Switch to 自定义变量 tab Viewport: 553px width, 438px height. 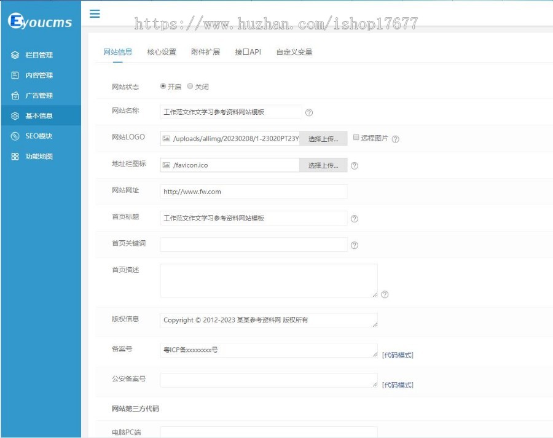coord(294,52)
